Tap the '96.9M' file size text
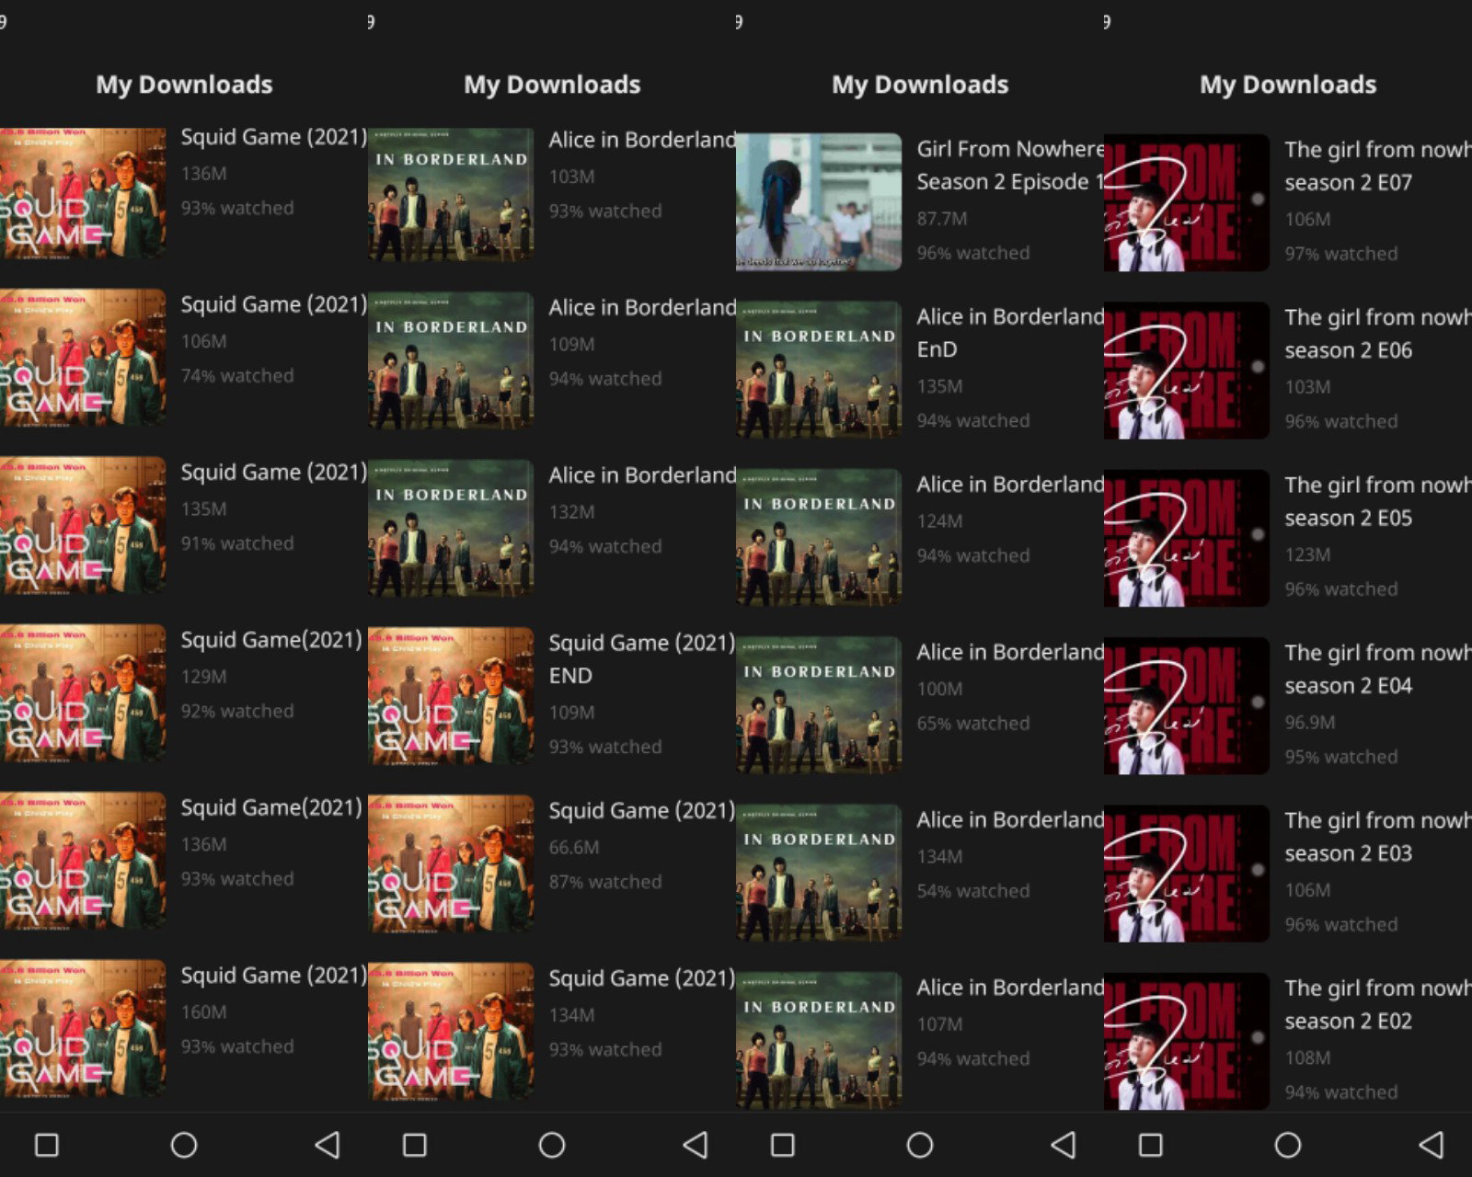Screen dimensions: 1472x1177 pos(1310,722)
